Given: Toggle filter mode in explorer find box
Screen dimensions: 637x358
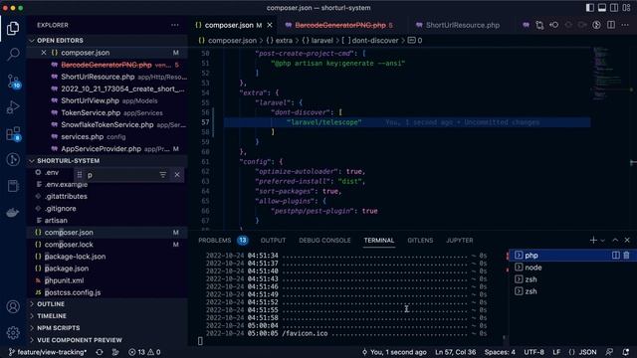Looking at the screenshot, I should click(x=163, y=175).
